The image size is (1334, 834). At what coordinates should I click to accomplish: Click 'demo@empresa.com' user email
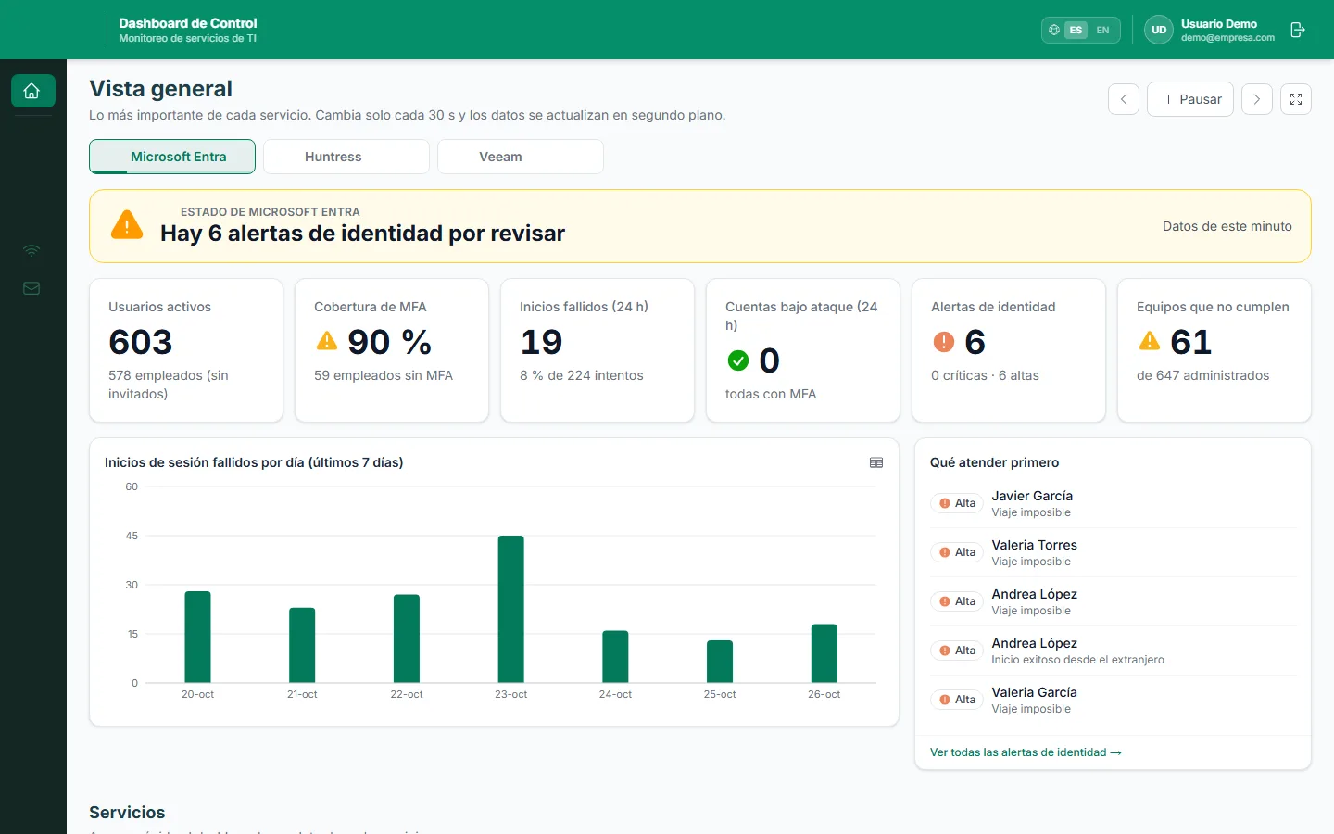click(x=1227, y=38)
